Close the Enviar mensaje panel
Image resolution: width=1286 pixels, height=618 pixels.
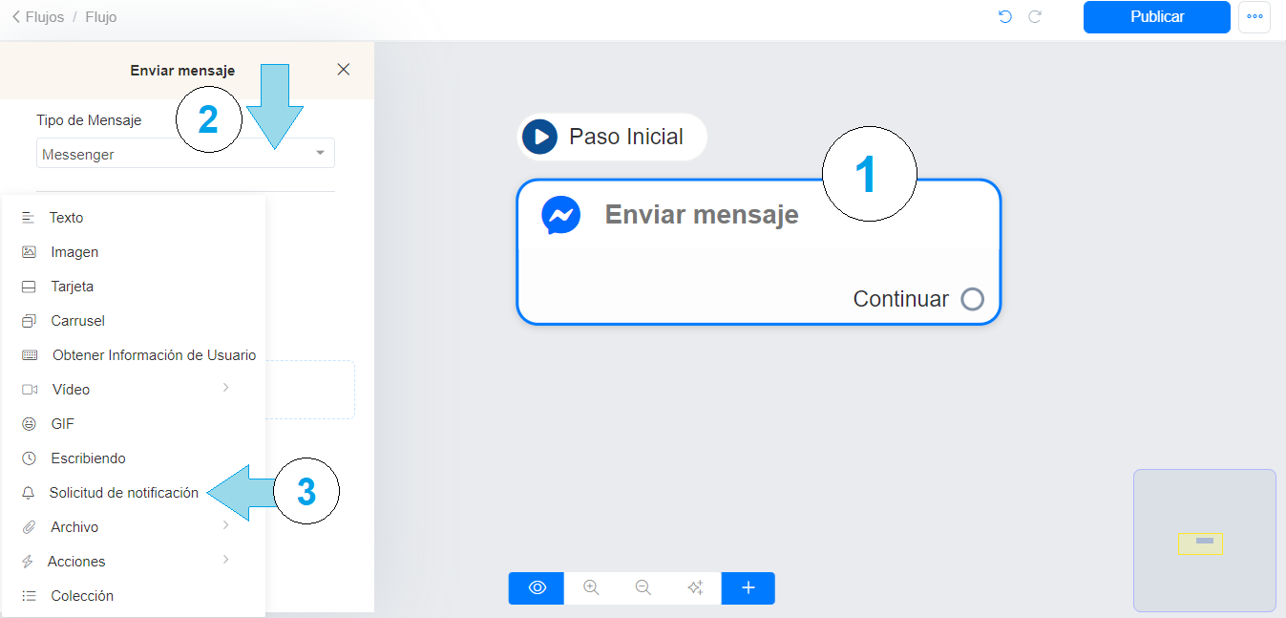click(344, 69)
